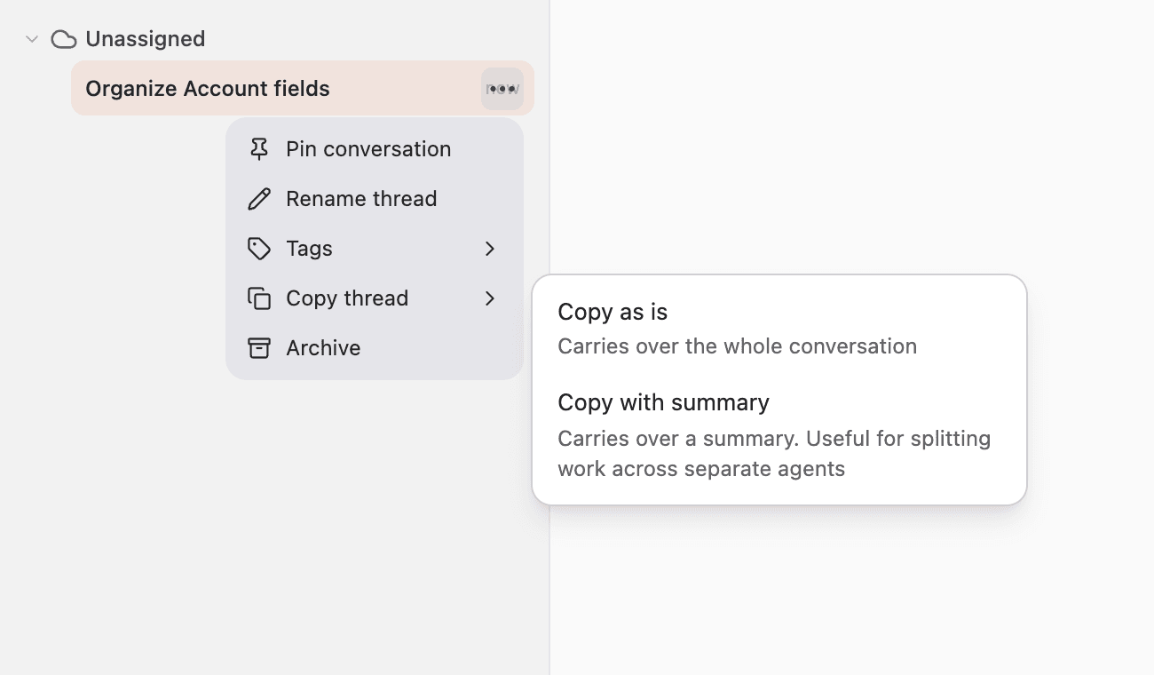Viewport: 1154px width, 675px height.
Task: Select Copy thread menu entry
Action: [x=374, y=298]
